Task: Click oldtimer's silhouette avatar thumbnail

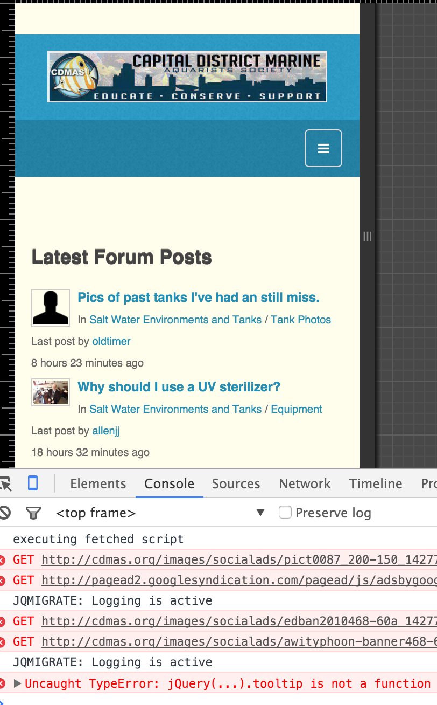Action: 51,308
